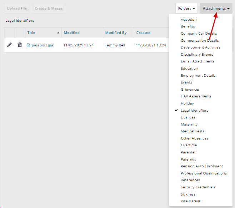Choose Pension Auto Enrolment entry
Viewport: 235px width, 208px height.
202,166
